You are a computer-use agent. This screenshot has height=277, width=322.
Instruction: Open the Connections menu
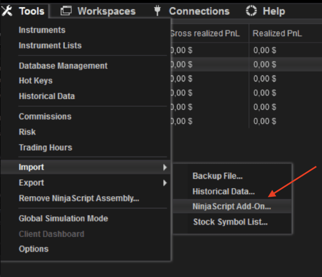tap(199, 10)
